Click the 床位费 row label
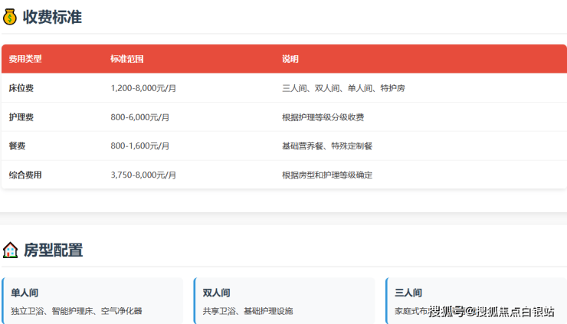This screenshot has width=567, height=324. 21,88
